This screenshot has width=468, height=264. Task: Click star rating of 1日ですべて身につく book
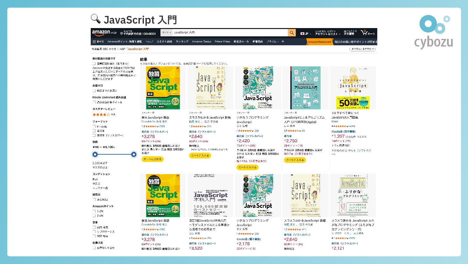(341, 126)
